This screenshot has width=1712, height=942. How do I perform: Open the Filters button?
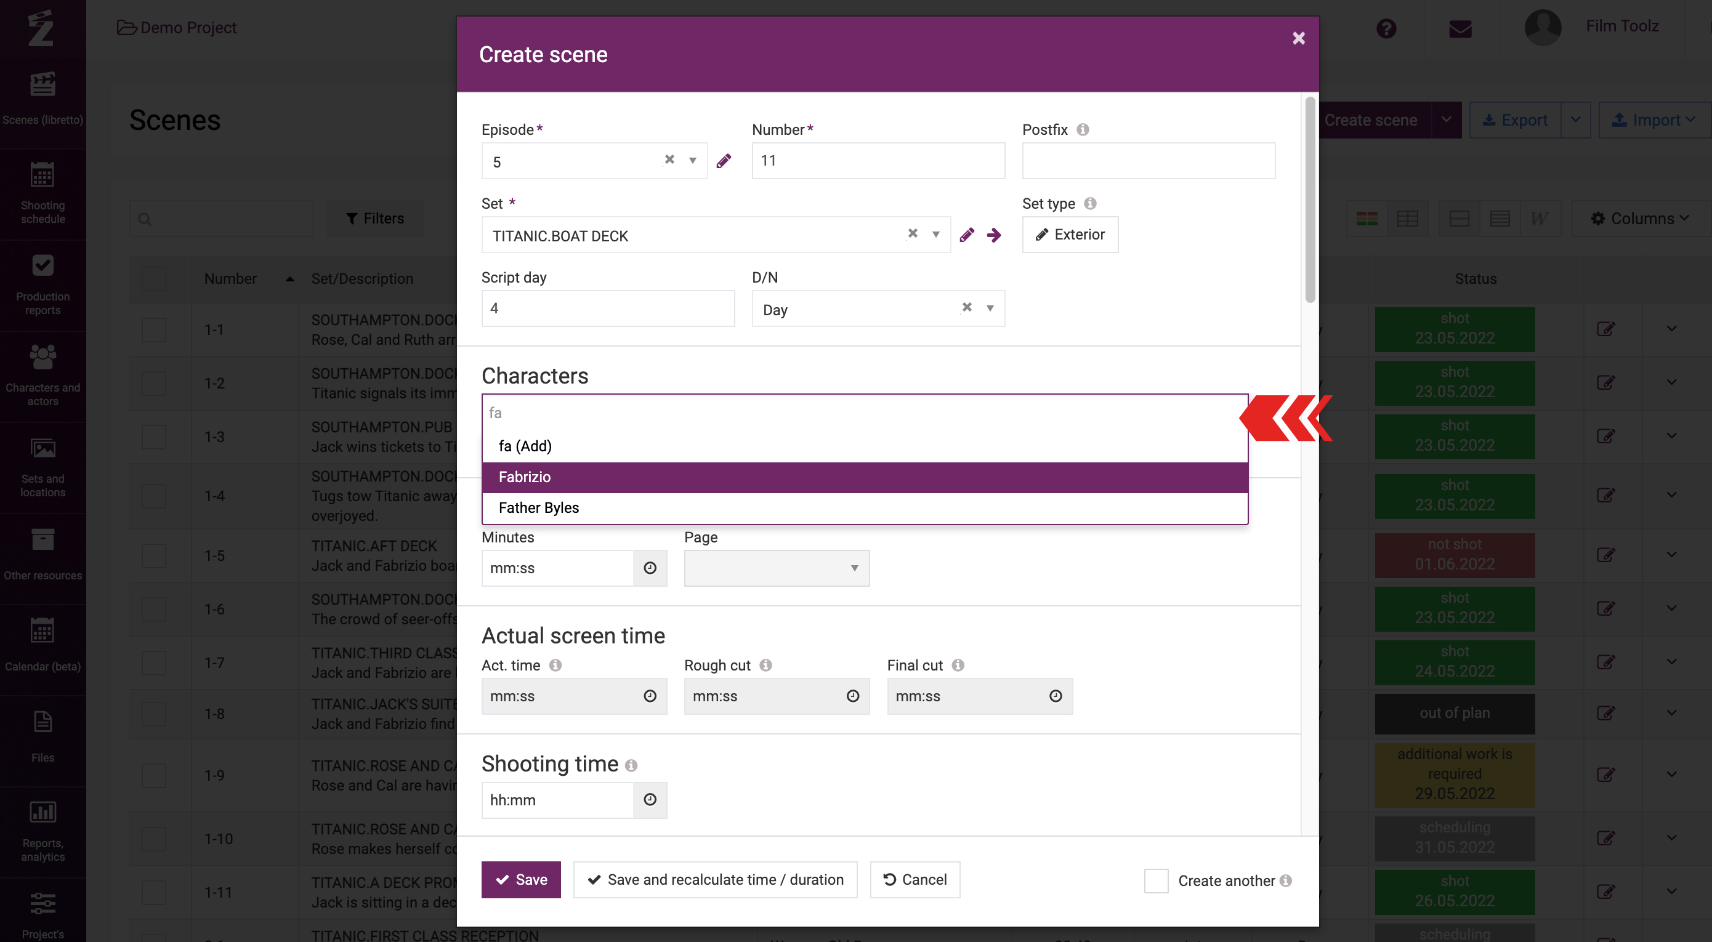[x=375, y=219]
